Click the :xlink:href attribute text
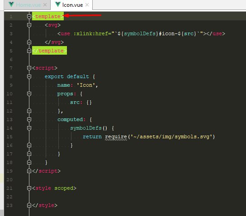 [x=92, y=33]
